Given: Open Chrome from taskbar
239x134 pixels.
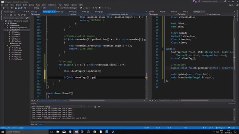Looking at the screenshot, I should (x=94, y=132).
